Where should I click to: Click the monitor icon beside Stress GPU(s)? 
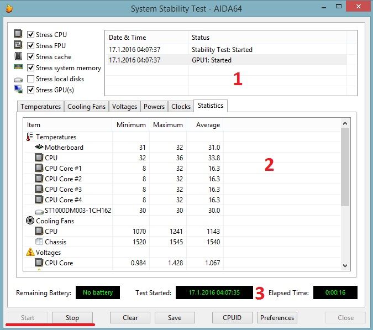point(18,89)
